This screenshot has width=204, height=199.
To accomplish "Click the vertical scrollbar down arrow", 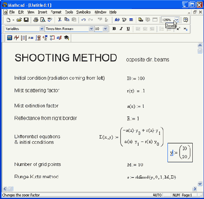I will coord(200,184).
